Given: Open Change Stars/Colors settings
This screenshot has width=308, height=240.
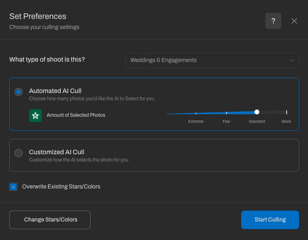Looking at the screenshot, I should pyautogui.click(x=50, y=220).
